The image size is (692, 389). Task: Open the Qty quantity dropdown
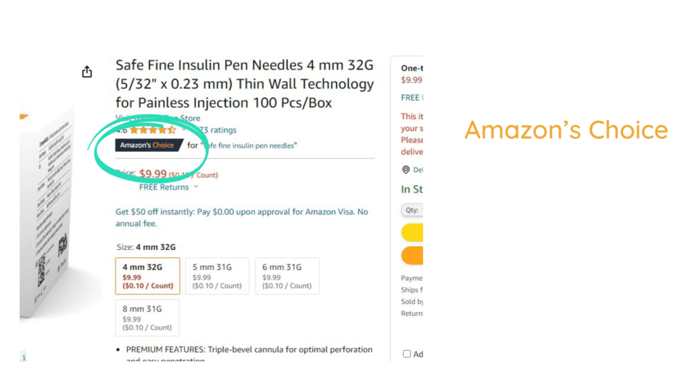(412, 210)
